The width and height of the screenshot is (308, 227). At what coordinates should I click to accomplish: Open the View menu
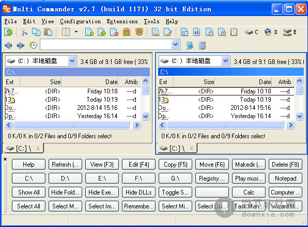point(48,21)
